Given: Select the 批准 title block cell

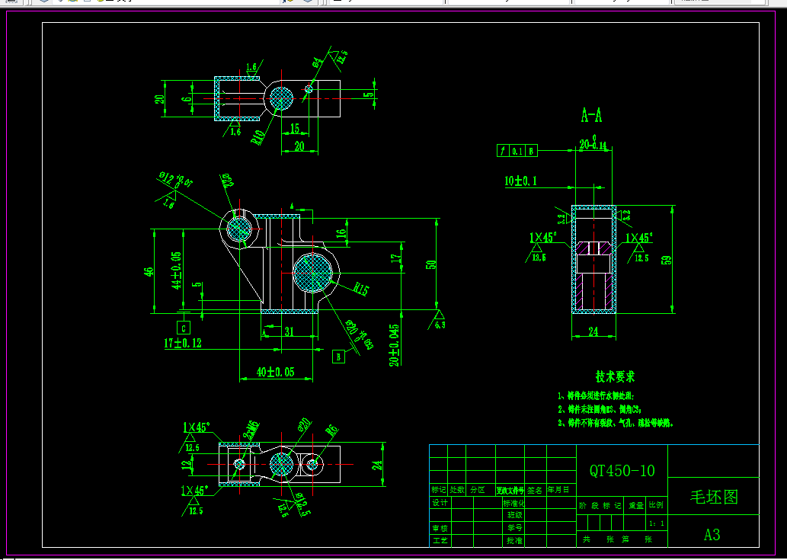Looking at the screenshot, I should 514,541.
